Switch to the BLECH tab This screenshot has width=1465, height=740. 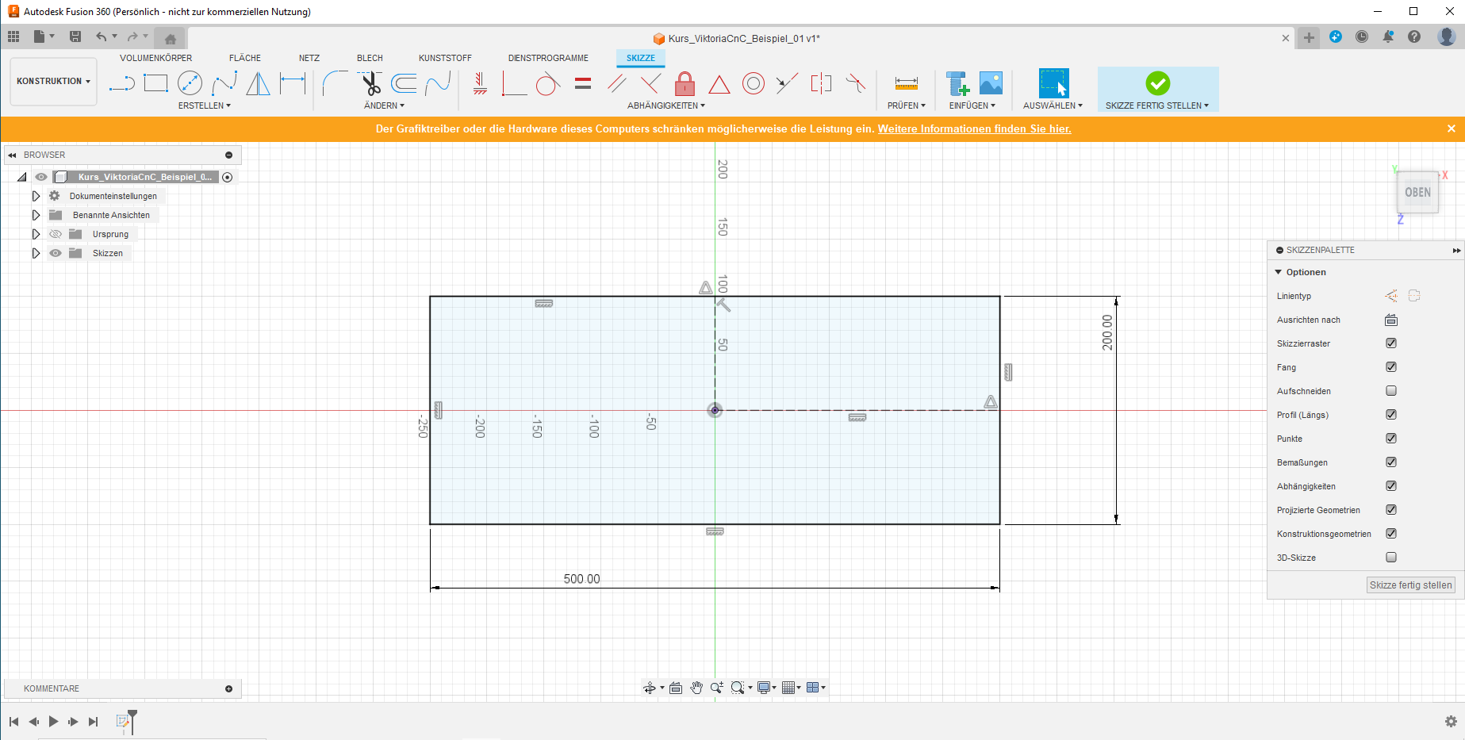[370, 58]
